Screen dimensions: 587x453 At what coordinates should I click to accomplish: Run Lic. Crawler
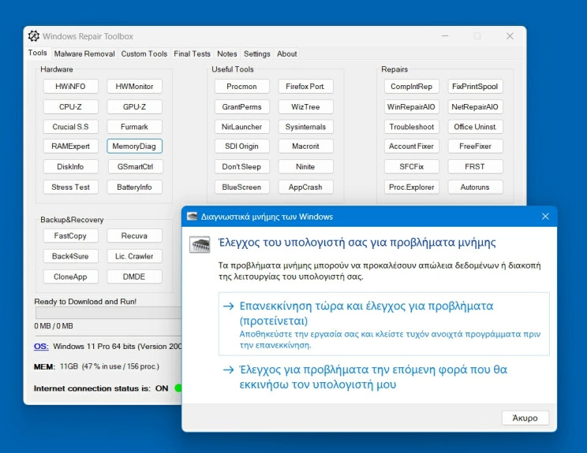(134, 256)
